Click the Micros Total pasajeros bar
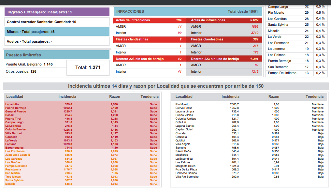The width and height of the screenshot is (331, 190). [x=57, y=32]
